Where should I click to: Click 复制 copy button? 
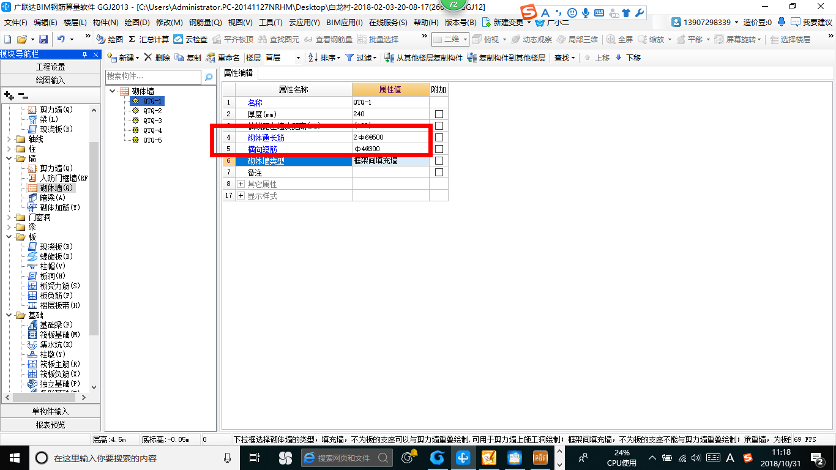188,58
